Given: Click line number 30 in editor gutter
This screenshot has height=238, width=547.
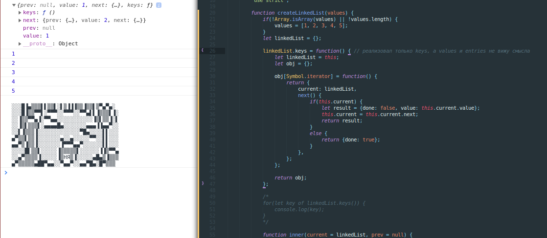Looking at the screenshot, I should click(x=212, y=76).
